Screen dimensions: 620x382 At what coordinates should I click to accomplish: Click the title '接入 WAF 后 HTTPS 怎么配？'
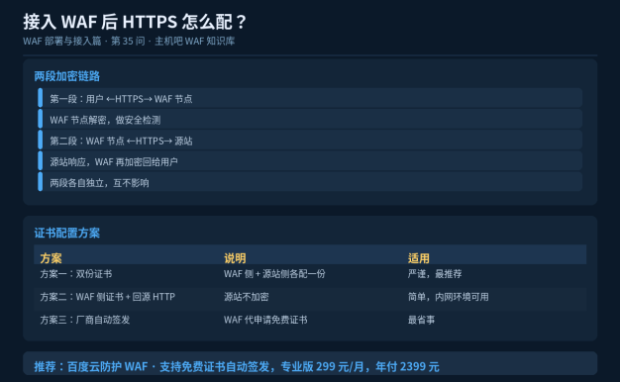click(135, 22)
